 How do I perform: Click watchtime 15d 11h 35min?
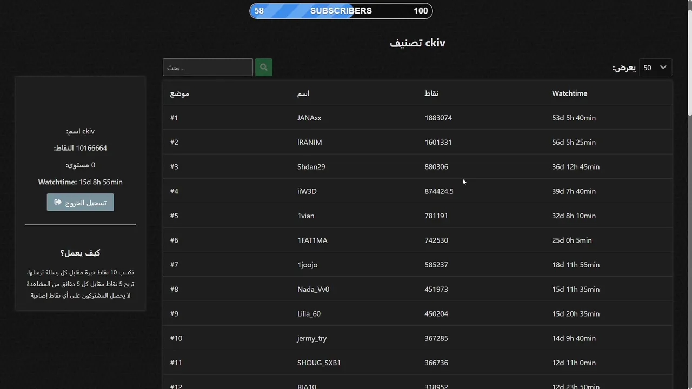(576, 289)
